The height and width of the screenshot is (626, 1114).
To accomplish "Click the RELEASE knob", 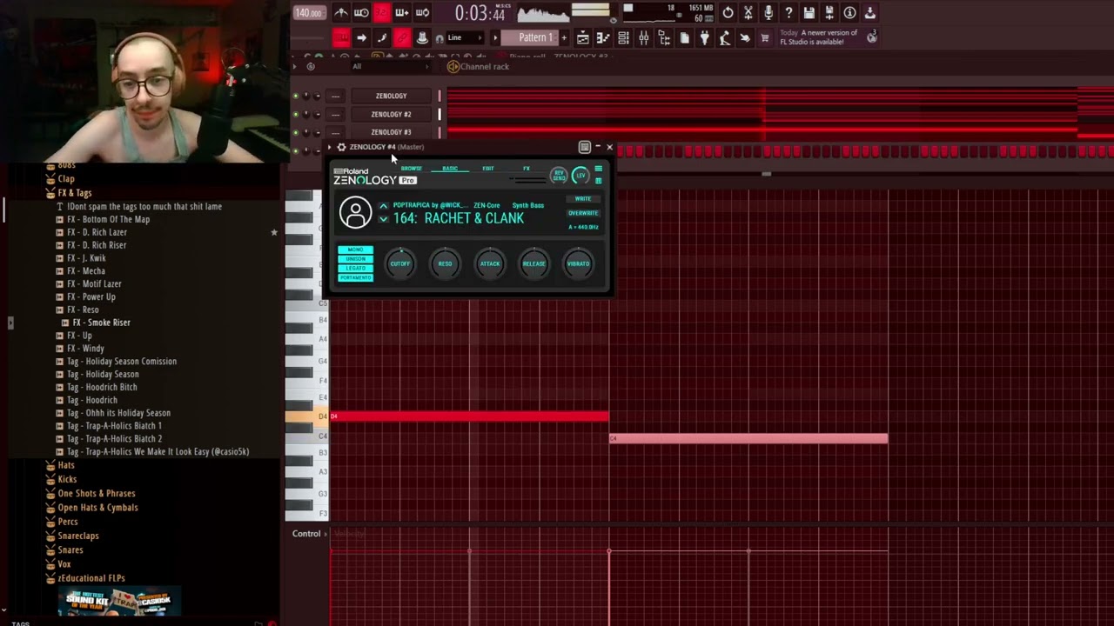I will (x=534, y=263).
